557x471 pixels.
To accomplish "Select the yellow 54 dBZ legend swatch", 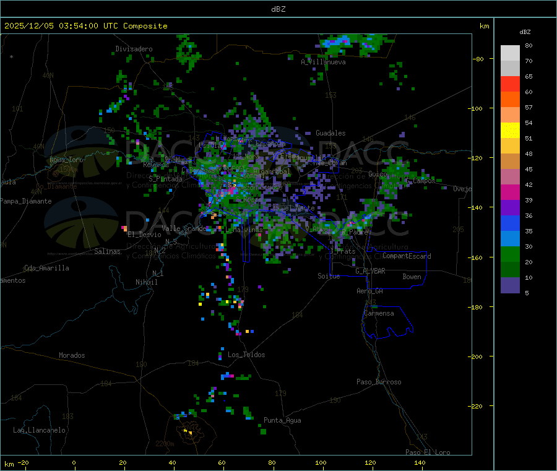I will click(510, 131).
